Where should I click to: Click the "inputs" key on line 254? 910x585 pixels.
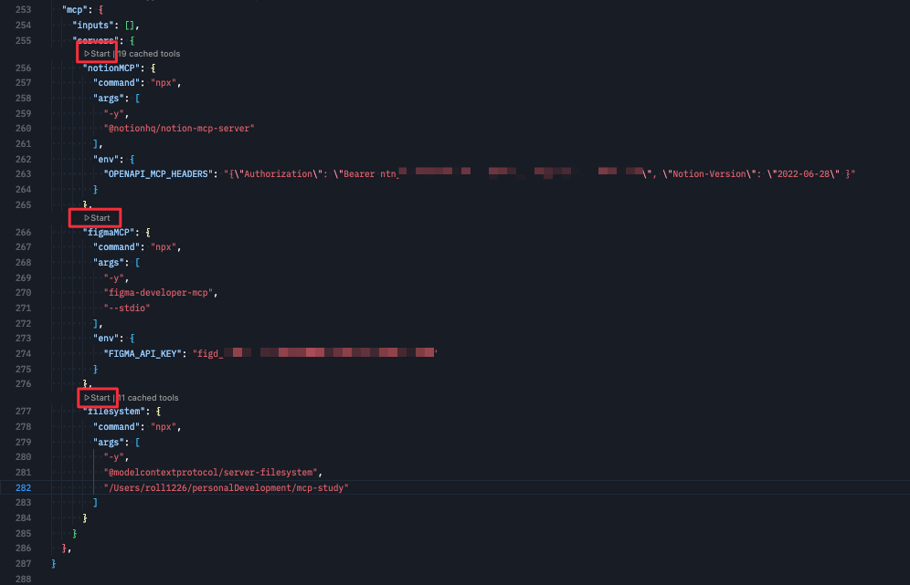click(93, 25)
